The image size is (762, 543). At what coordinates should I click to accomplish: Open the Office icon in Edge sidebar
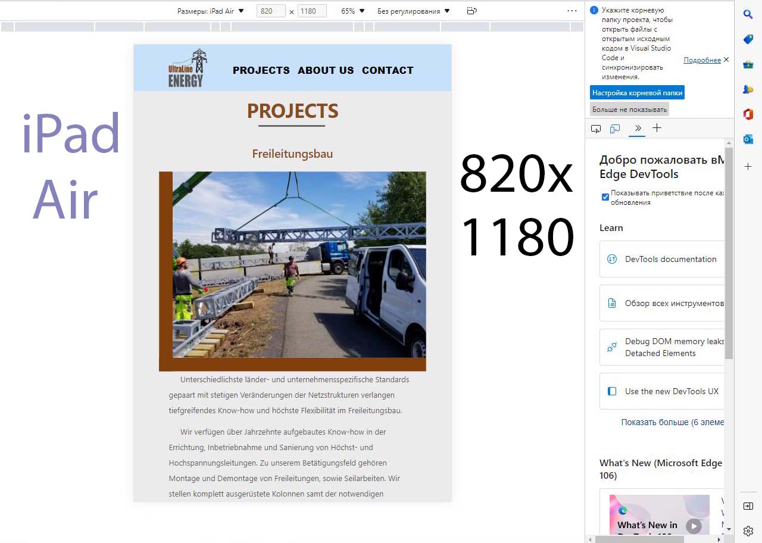coord(748,114)
